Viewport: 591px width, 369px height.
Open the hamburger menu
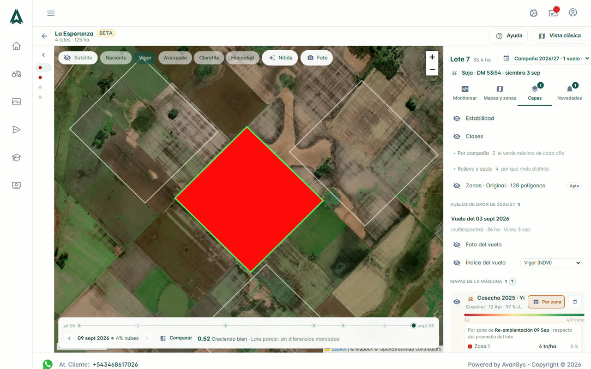point(51,13)
